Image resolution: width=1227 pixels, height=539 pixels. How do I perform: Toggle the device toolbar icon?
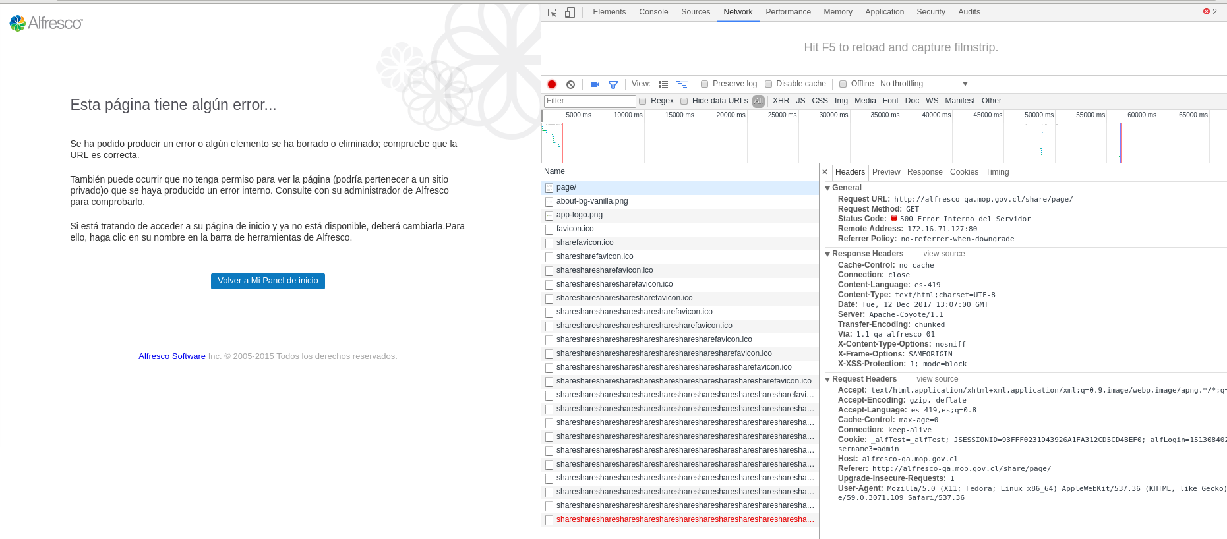pyautogui.click(x=570, y=13)
